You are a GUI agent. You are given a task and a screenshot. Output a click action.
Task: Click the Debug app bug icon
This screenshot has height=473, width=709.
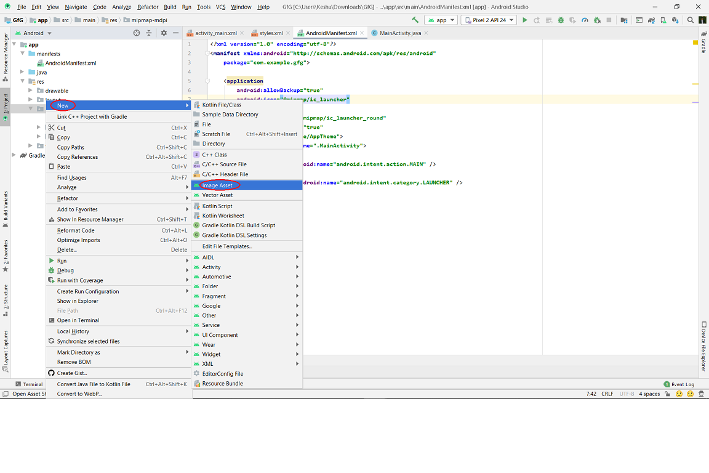pyautogui.click(x=561, y=20)
